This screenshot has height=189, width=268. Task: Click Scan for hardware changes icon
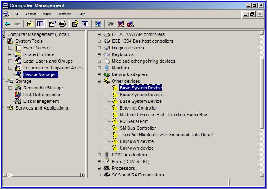pyautogui.click(x=98, y=24)
